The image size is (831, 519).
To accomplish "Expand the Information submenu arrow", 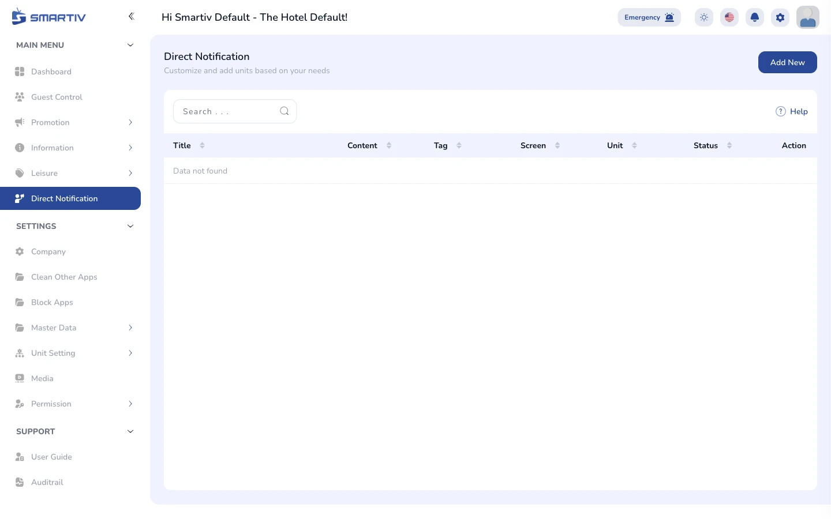I will tap(130, 148).
